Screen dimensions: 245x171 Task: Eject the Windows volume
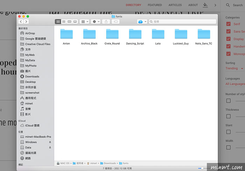click(50, 142)
